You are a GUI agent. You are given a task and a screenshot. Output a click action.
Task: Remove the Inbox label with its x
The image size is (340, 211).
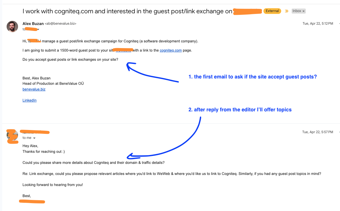(x=304, y=11)
